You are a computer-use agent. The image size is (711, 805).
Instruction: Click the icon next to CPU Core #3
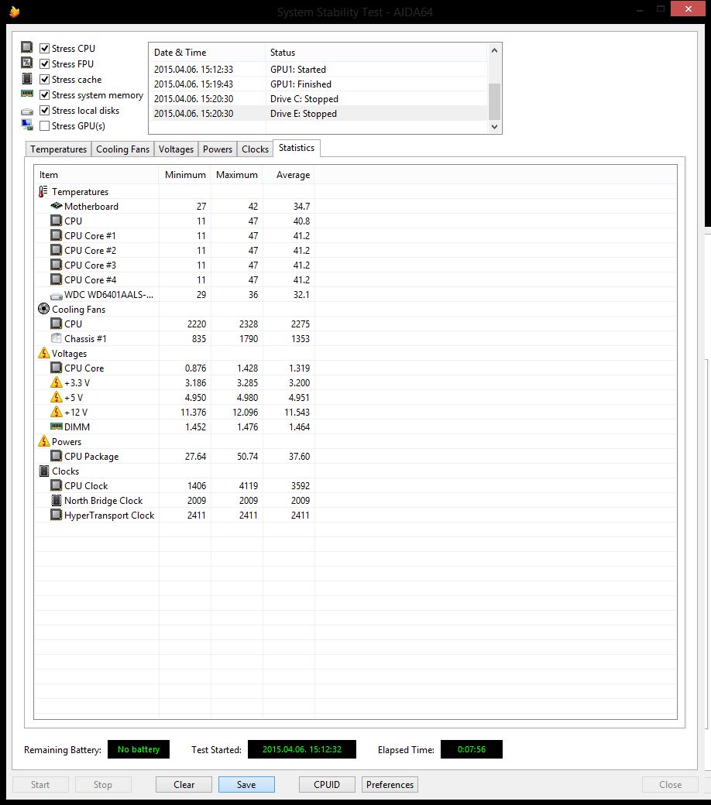point(56,265)
